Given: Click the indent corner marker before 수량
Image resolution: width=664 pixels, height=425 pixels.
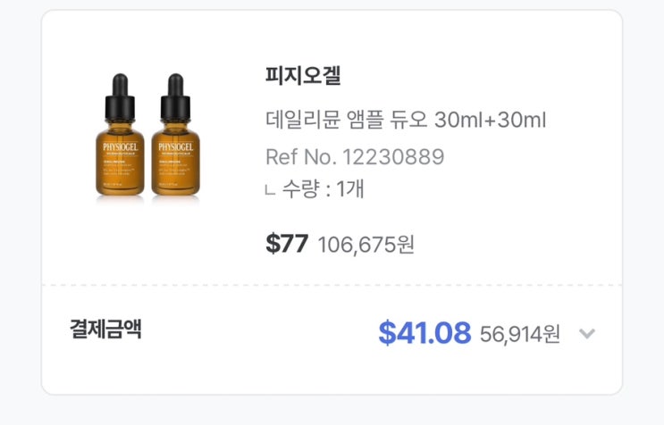Looking at the screenshot, I should click(271, 189).
